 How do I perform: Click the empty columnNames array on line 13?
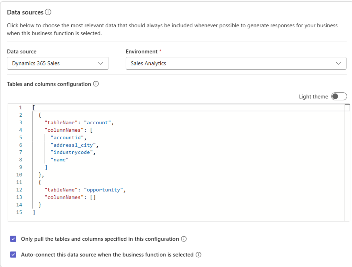(x=93, y=197)
